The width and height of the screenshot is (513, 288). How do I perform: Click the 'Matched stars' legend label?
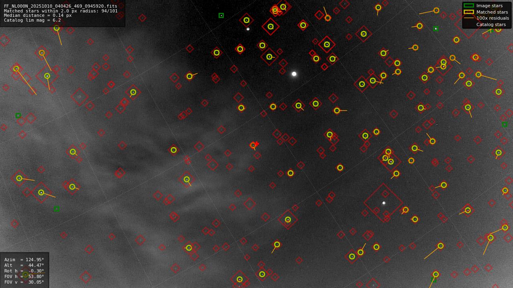pyautogui.click(x=492, y=12)
